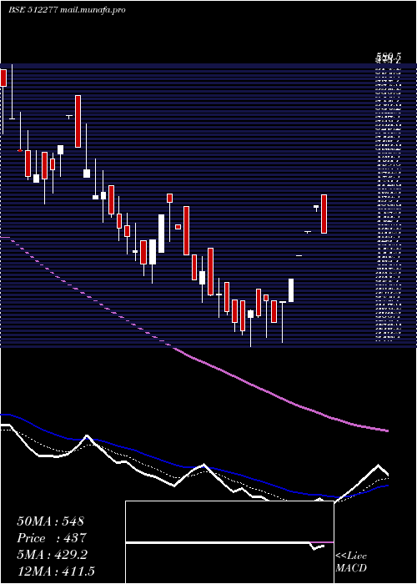Click the '5MA : 429.2' value
417x584 pixels.
coord(52,555)
